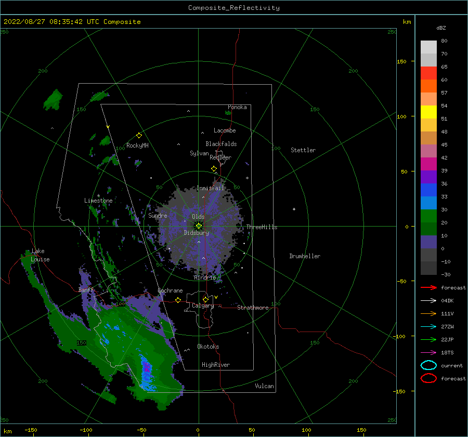Select the cyan 27ZW arrow legend icon
The image size is (468, 437).
(x=428, y=327)
